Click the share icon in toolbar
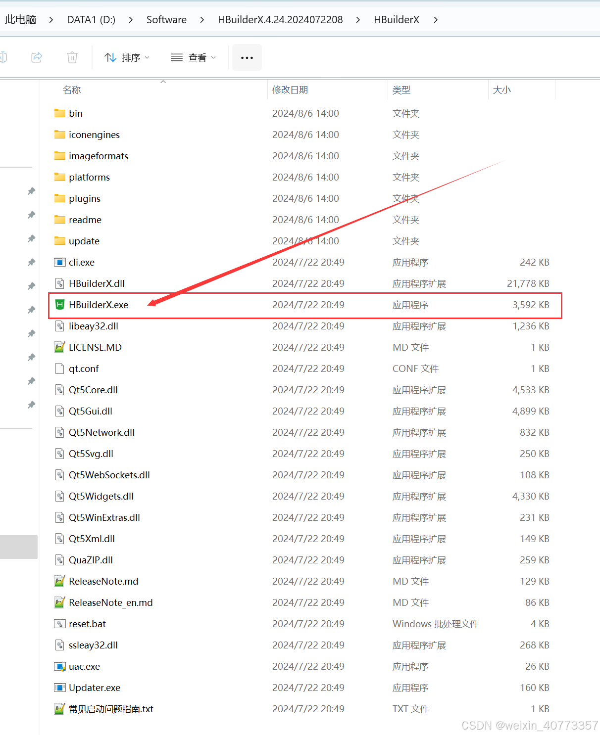600x735 pixels. coord(37,57)
